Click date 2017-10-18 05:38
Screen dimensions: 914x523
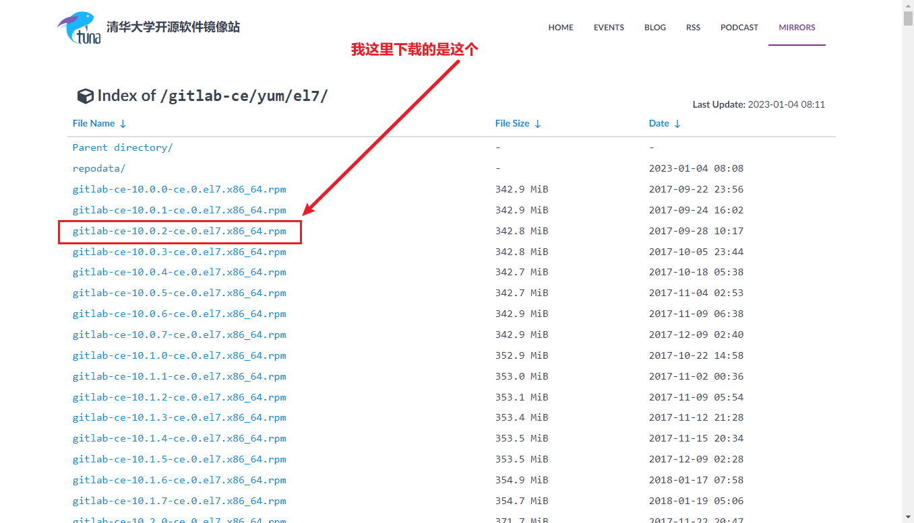coord(696,272)
